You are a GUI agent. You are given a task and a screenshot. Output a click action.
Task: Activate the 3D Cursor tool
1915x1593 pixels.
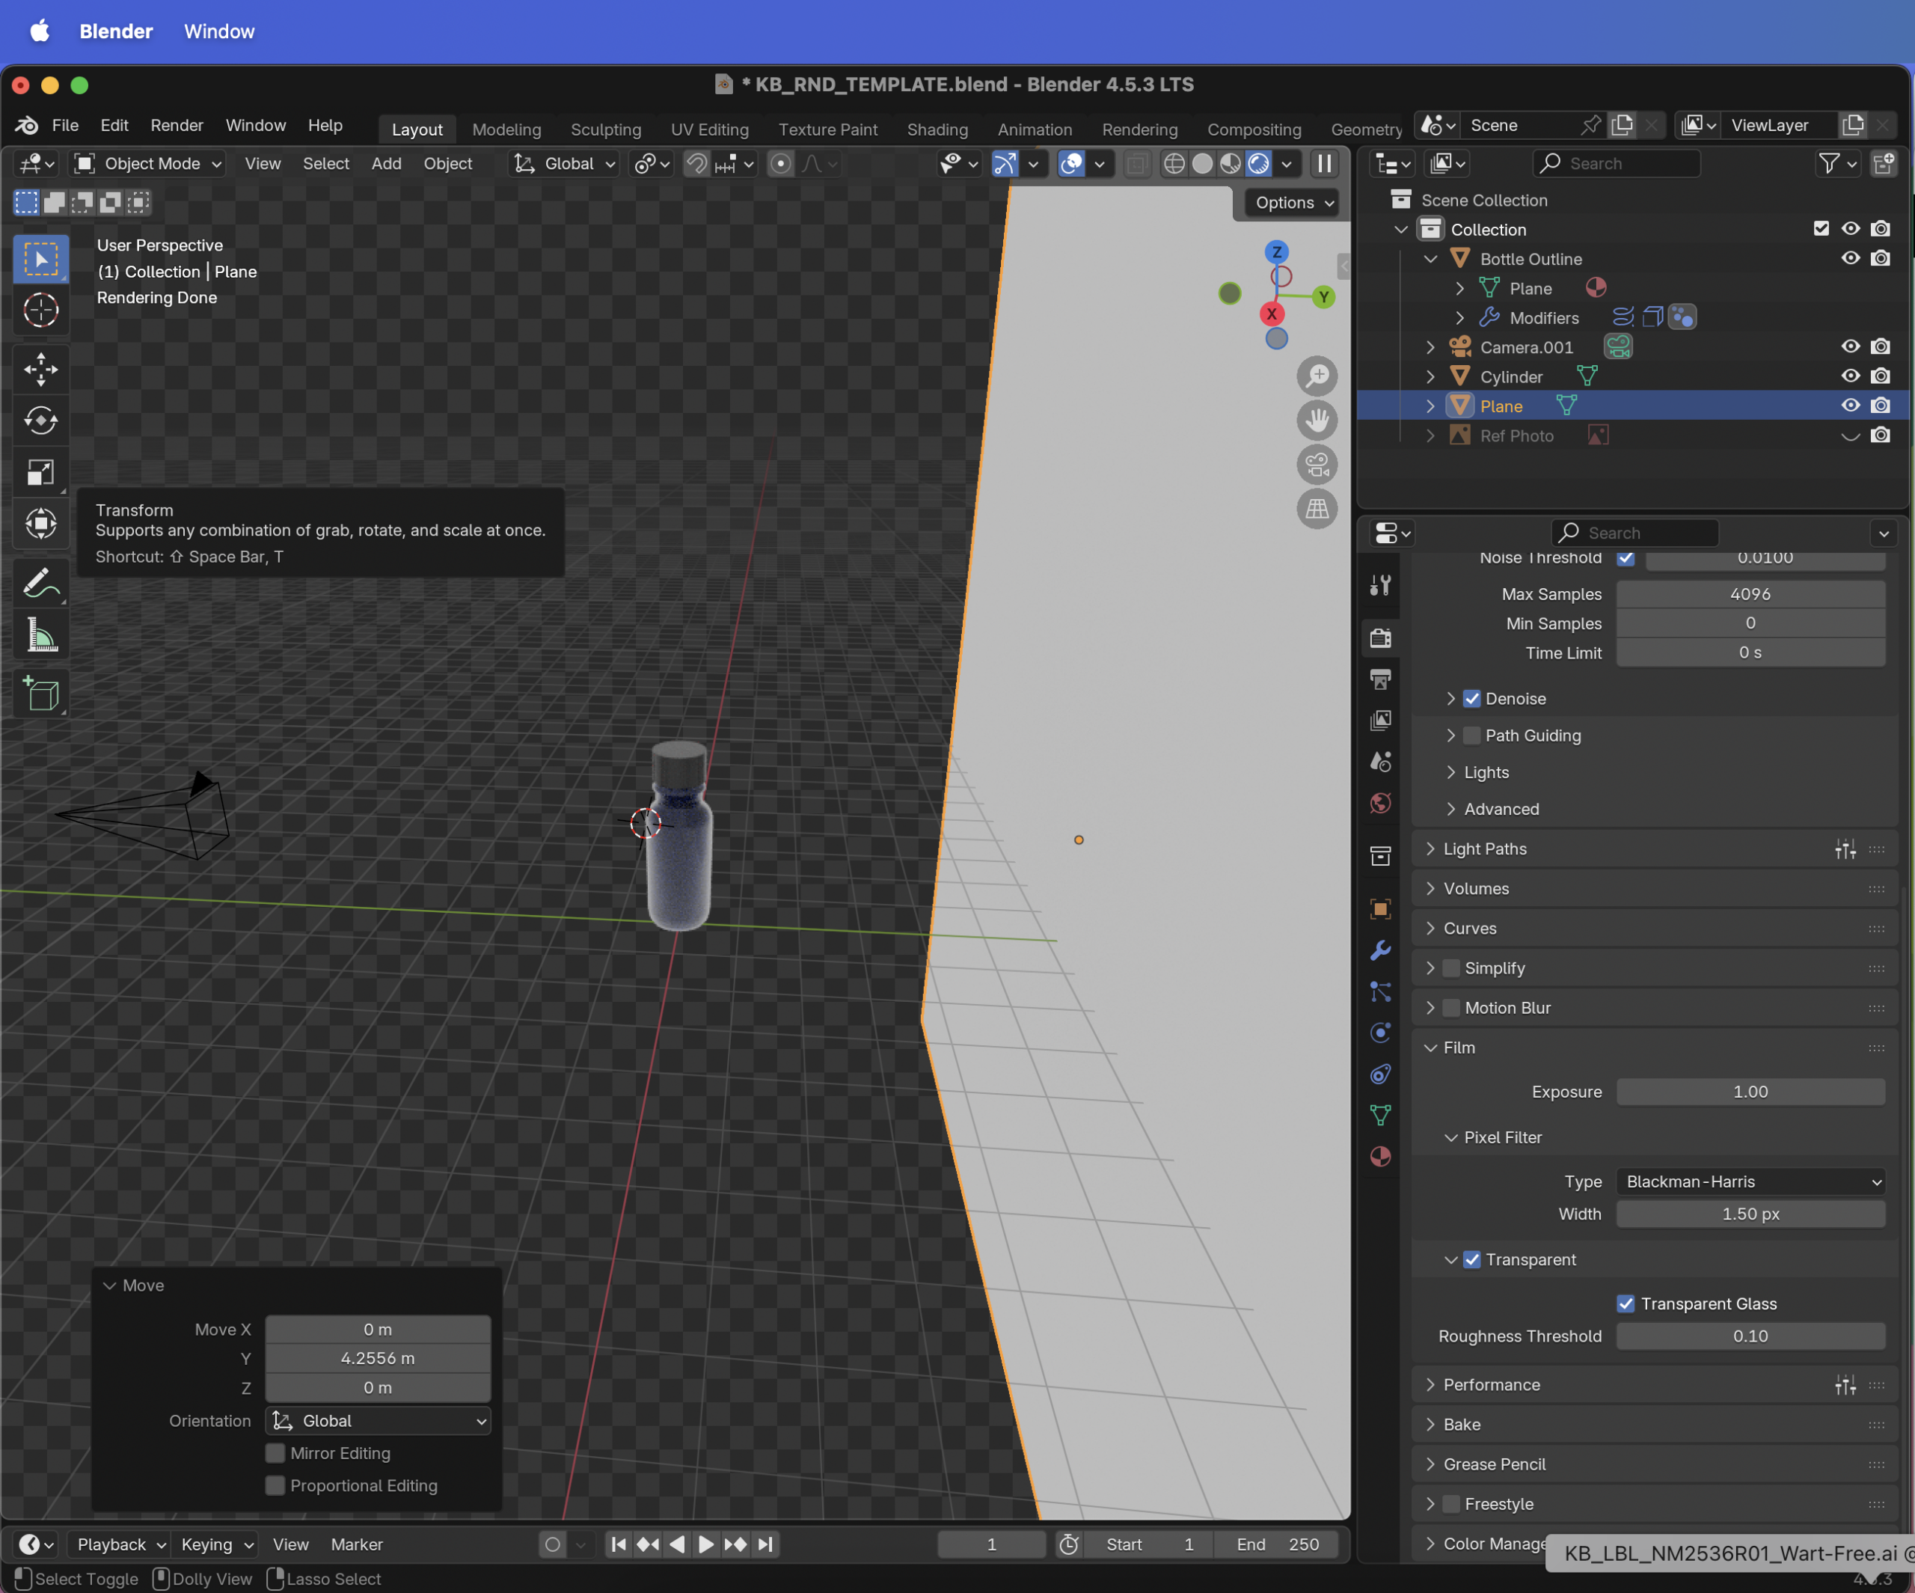[41, 311]
